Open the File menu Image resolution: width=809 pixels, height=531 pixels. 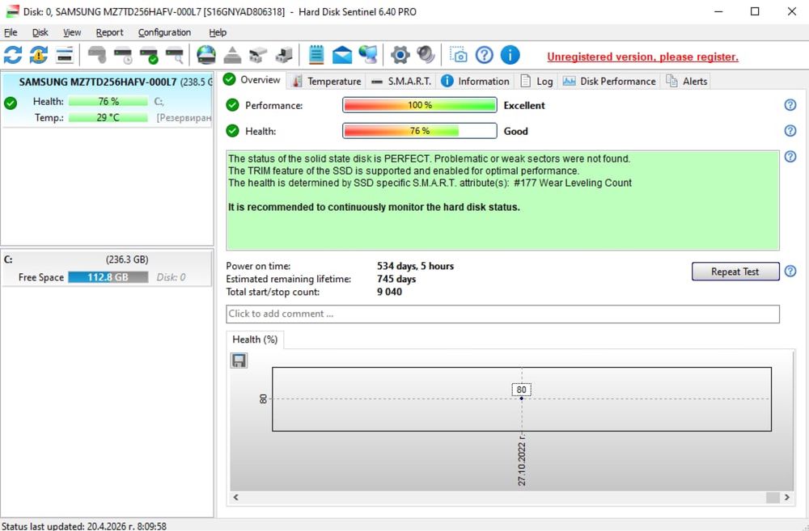11,32
